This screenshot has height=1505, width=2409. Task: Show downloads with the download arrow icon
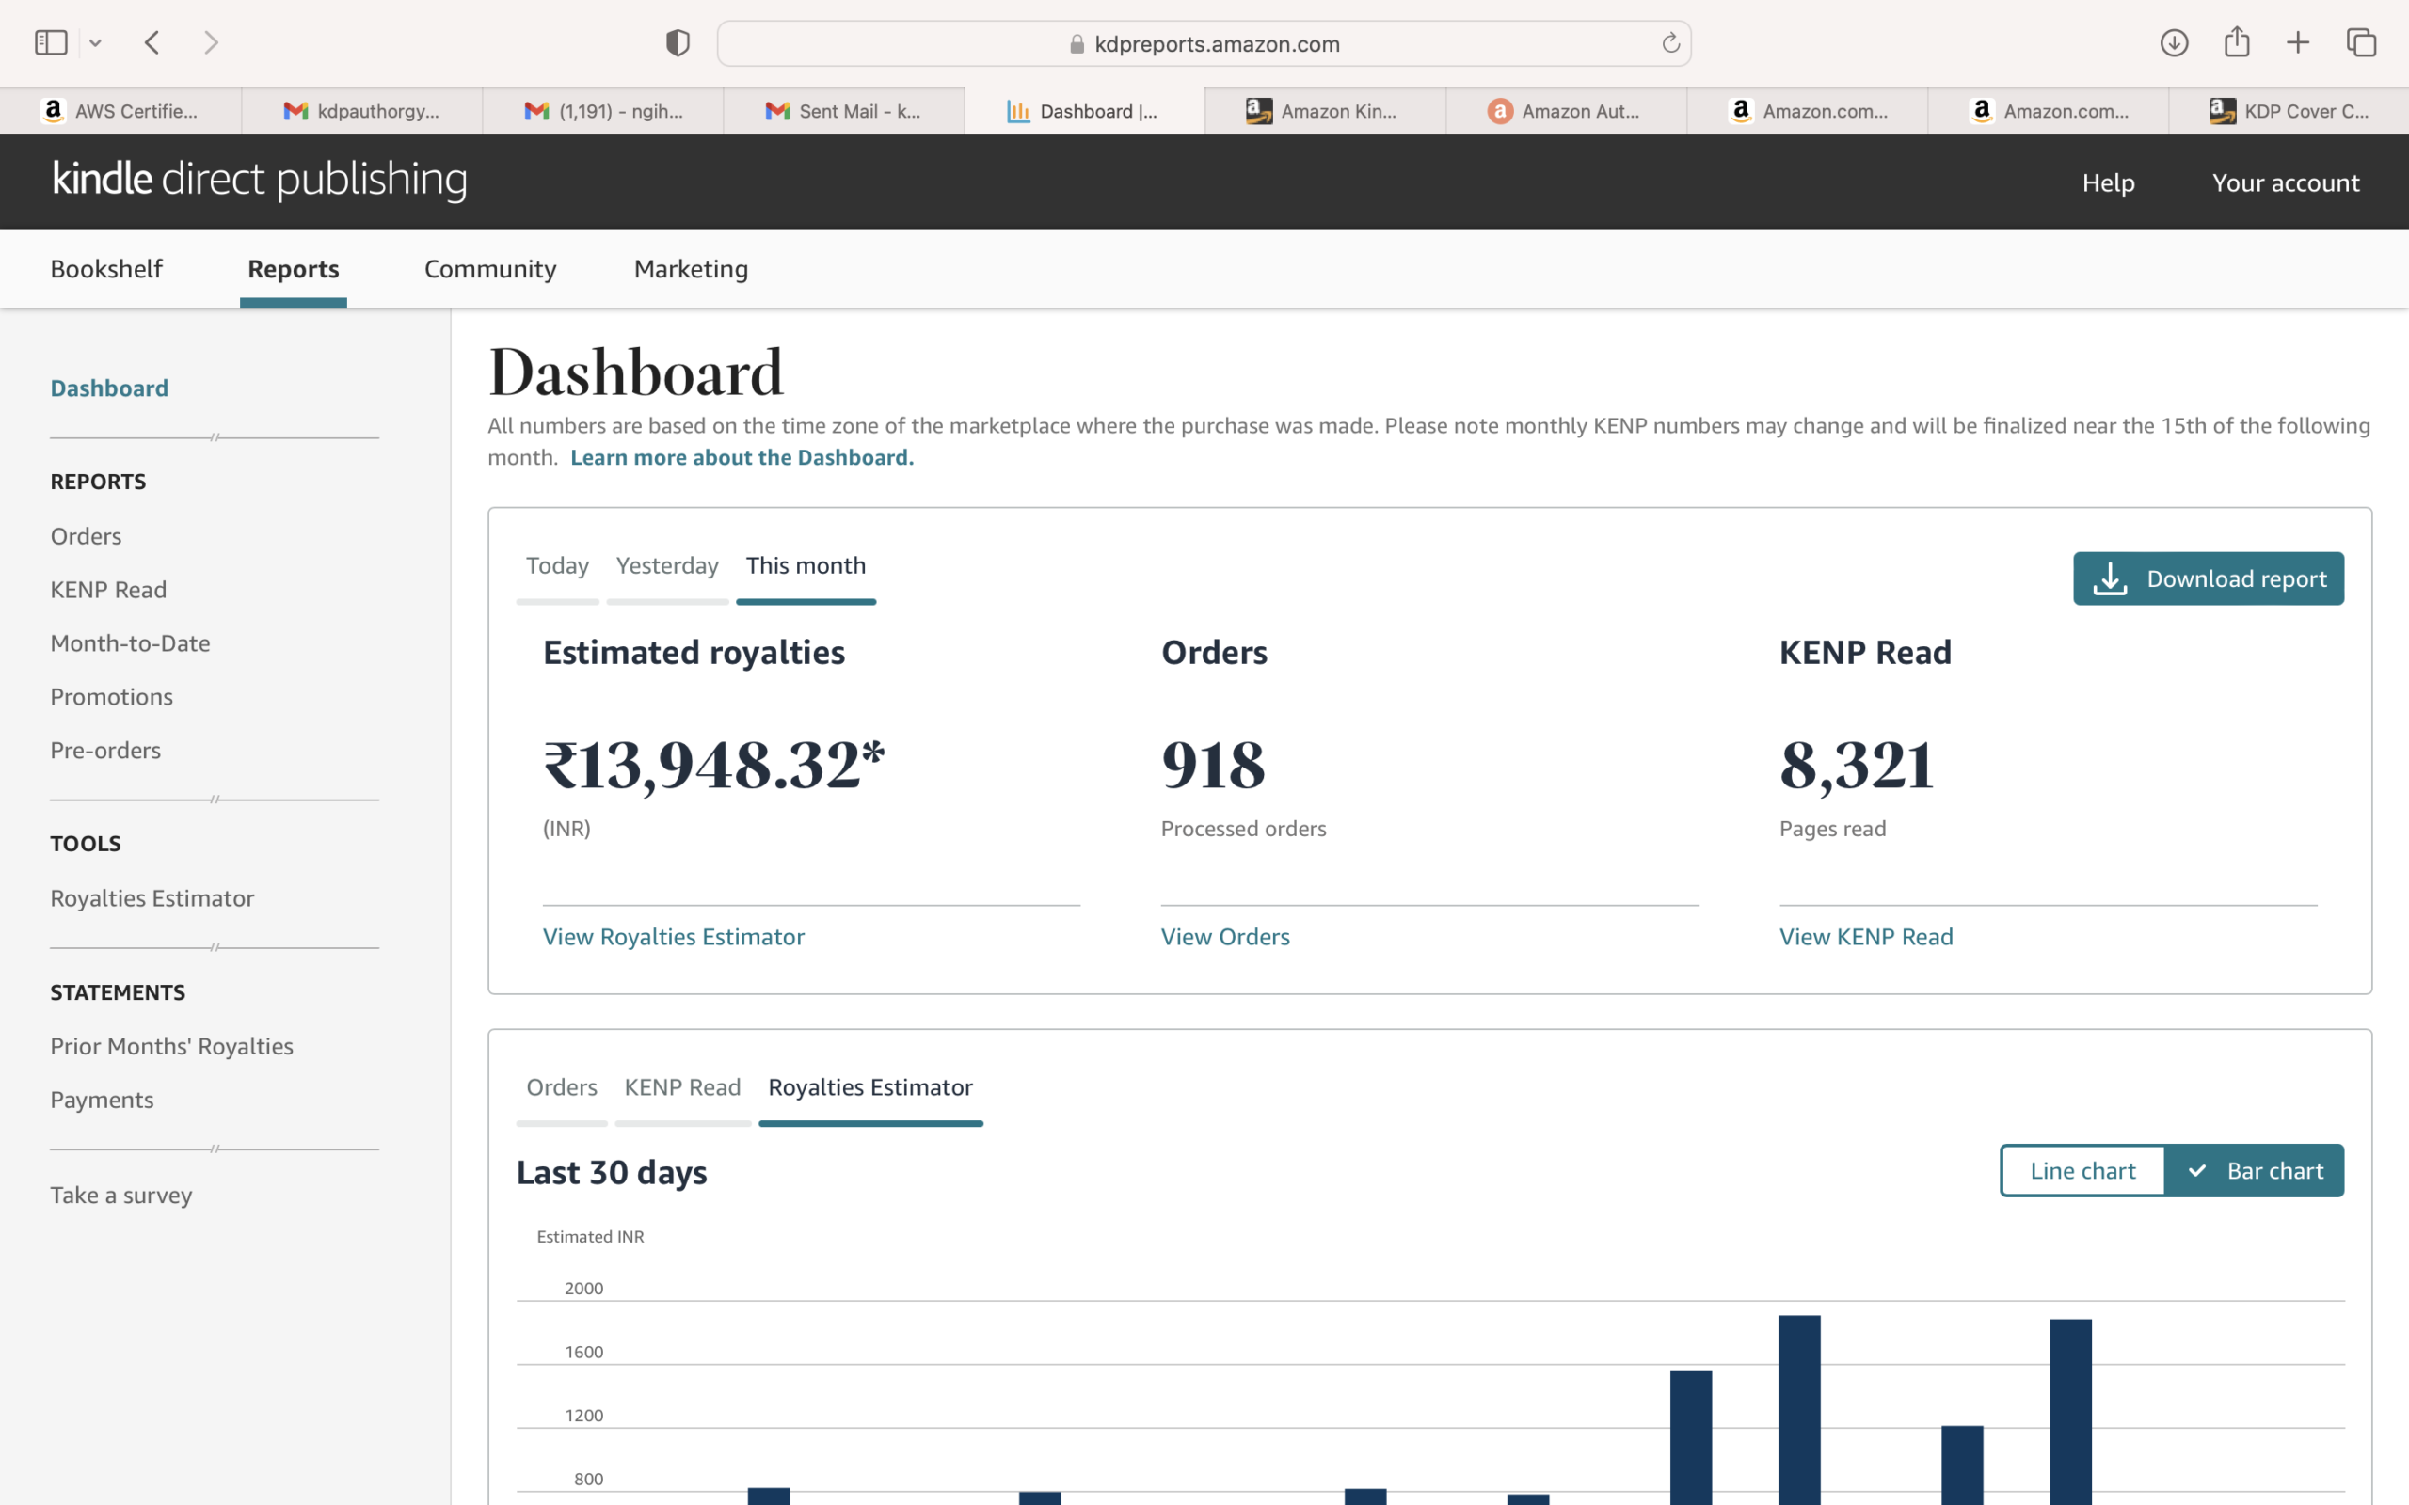point(2174,43)
